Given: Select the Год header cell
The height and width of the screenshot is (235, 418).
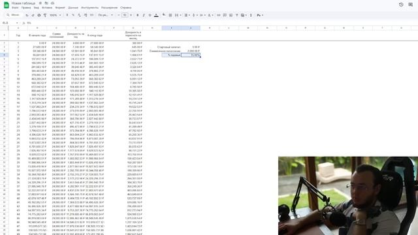Looking at the screenshot, I should [x=18, y=35].
